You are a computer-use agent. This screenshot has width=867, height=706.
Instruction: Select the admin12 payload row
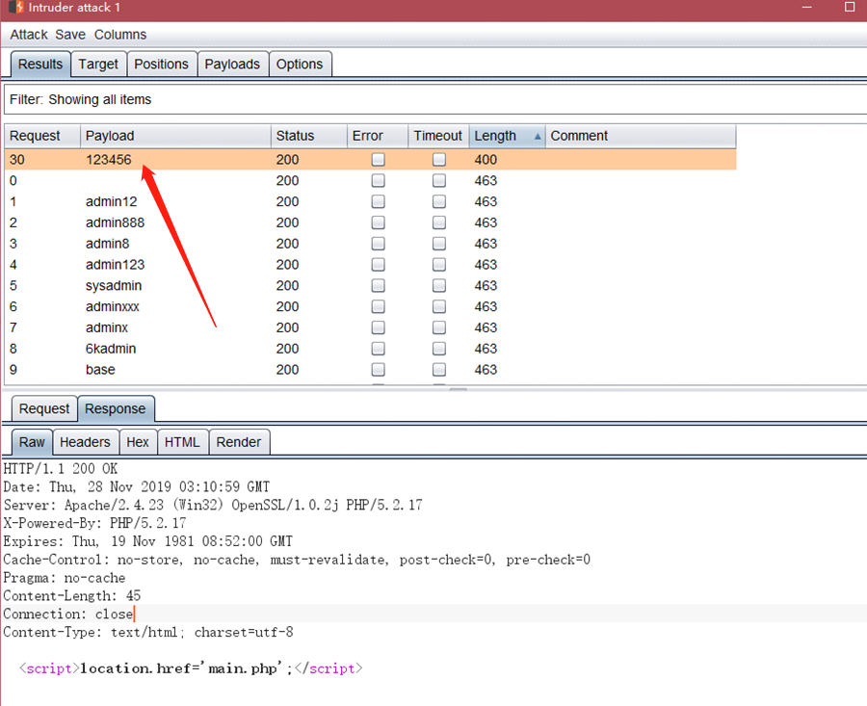coord(371,202)
